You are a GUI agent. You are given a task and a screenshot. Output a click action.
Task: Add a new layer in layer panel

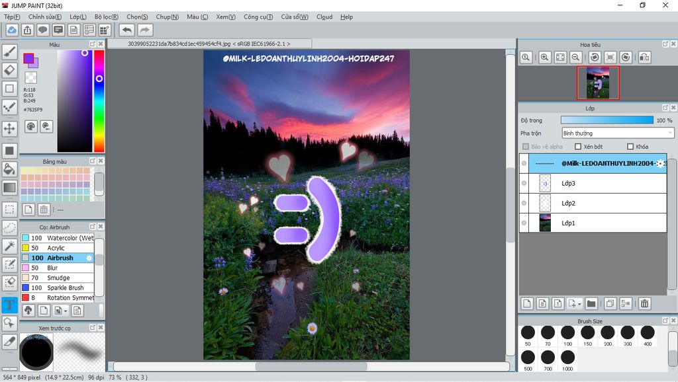(x=526, y=303)
